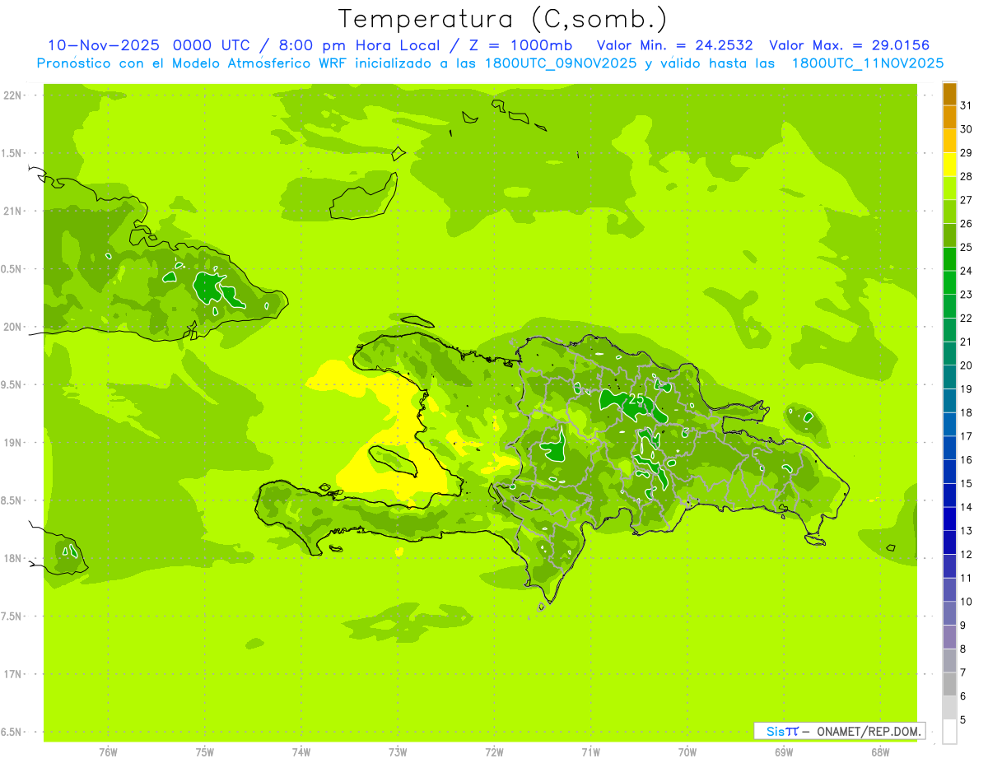The width and height of the screenshot is (988, 763).
Task: Click the '70W' longitude label
Action: coord(687,752)
